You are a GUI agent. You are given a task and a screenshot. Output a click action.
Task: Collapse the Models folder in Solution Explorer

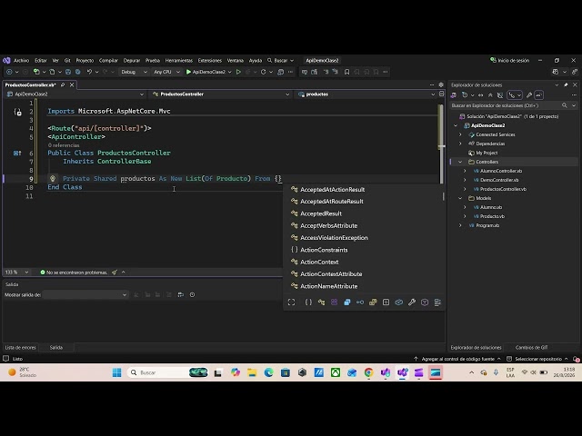click(x=460, y=198)
